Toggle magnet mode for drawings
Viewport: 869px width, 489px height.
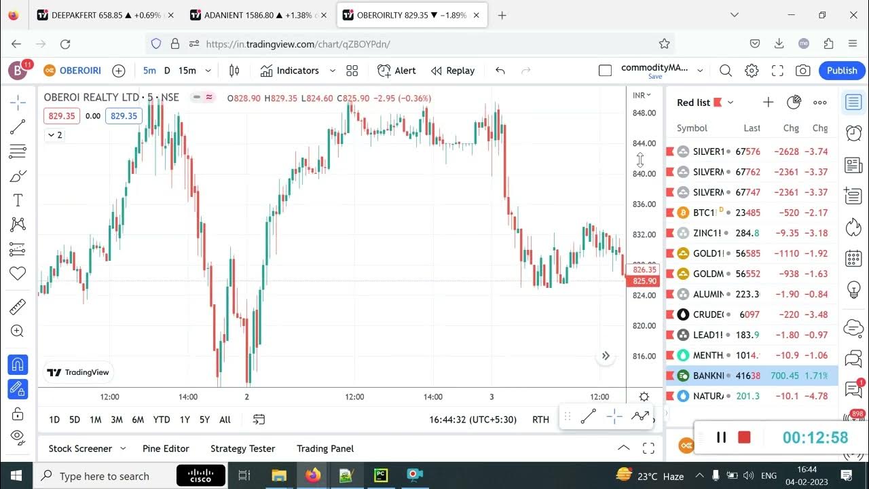click(x=18, y=365)
